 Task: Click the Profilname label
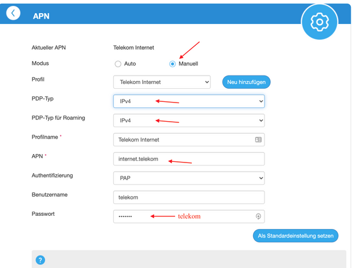tap(45, 137)
